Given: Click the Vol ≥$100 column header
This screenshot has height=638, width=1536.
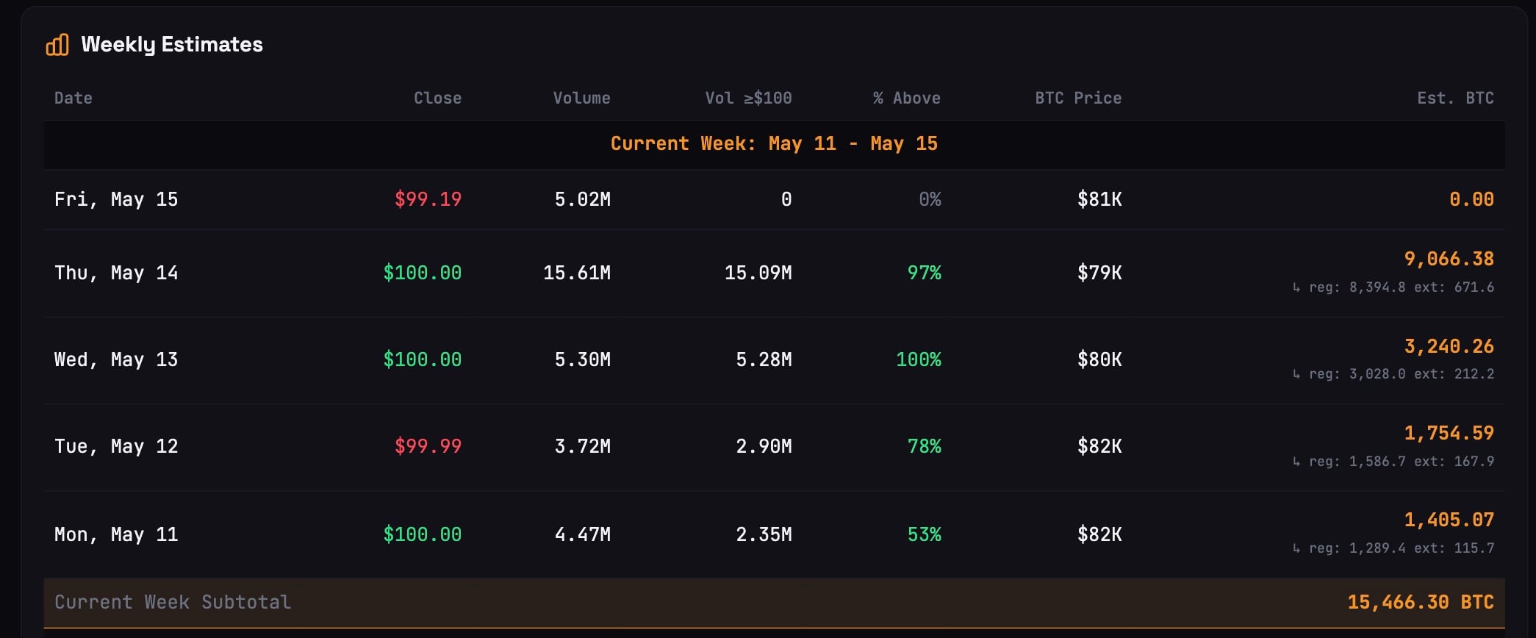Looking at the screenshot, I should [x=748, y=98].
